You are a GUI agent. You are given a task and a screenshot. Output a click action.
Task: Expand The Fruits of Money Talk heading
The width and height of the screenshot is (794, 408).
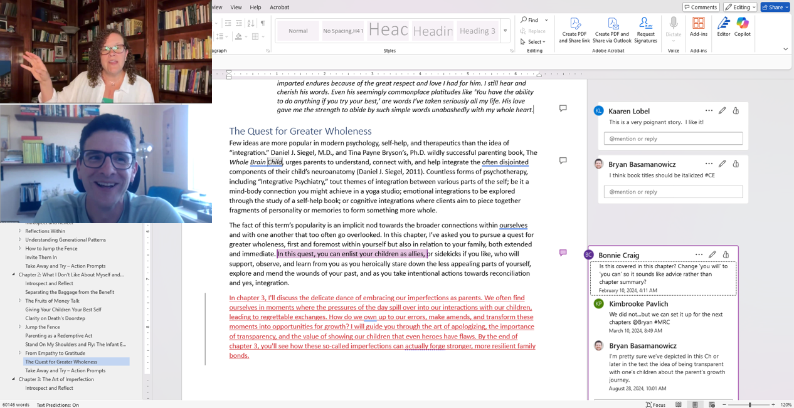click(x=20, y=301)
